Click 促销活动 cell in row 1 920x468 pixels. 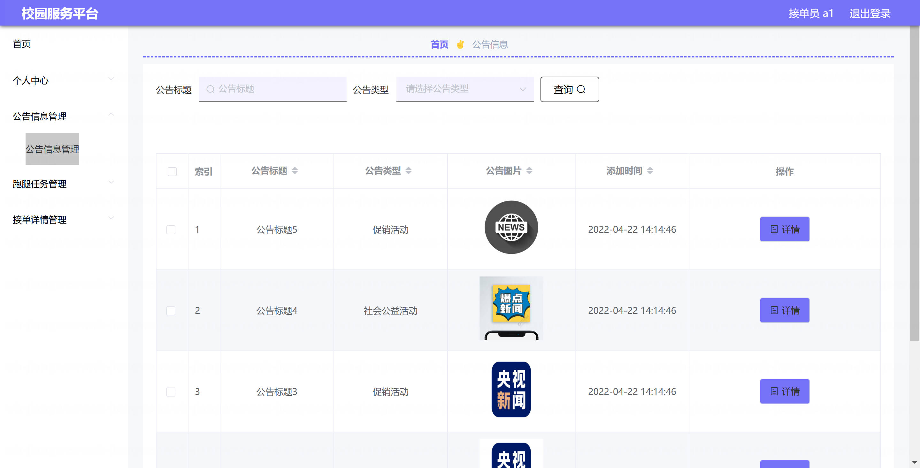tap(390, 230)
